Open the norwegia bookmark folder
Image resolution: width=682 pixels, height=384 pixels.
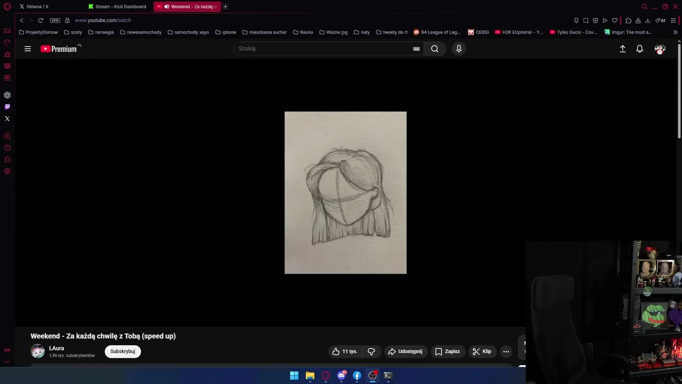[101, 32]
